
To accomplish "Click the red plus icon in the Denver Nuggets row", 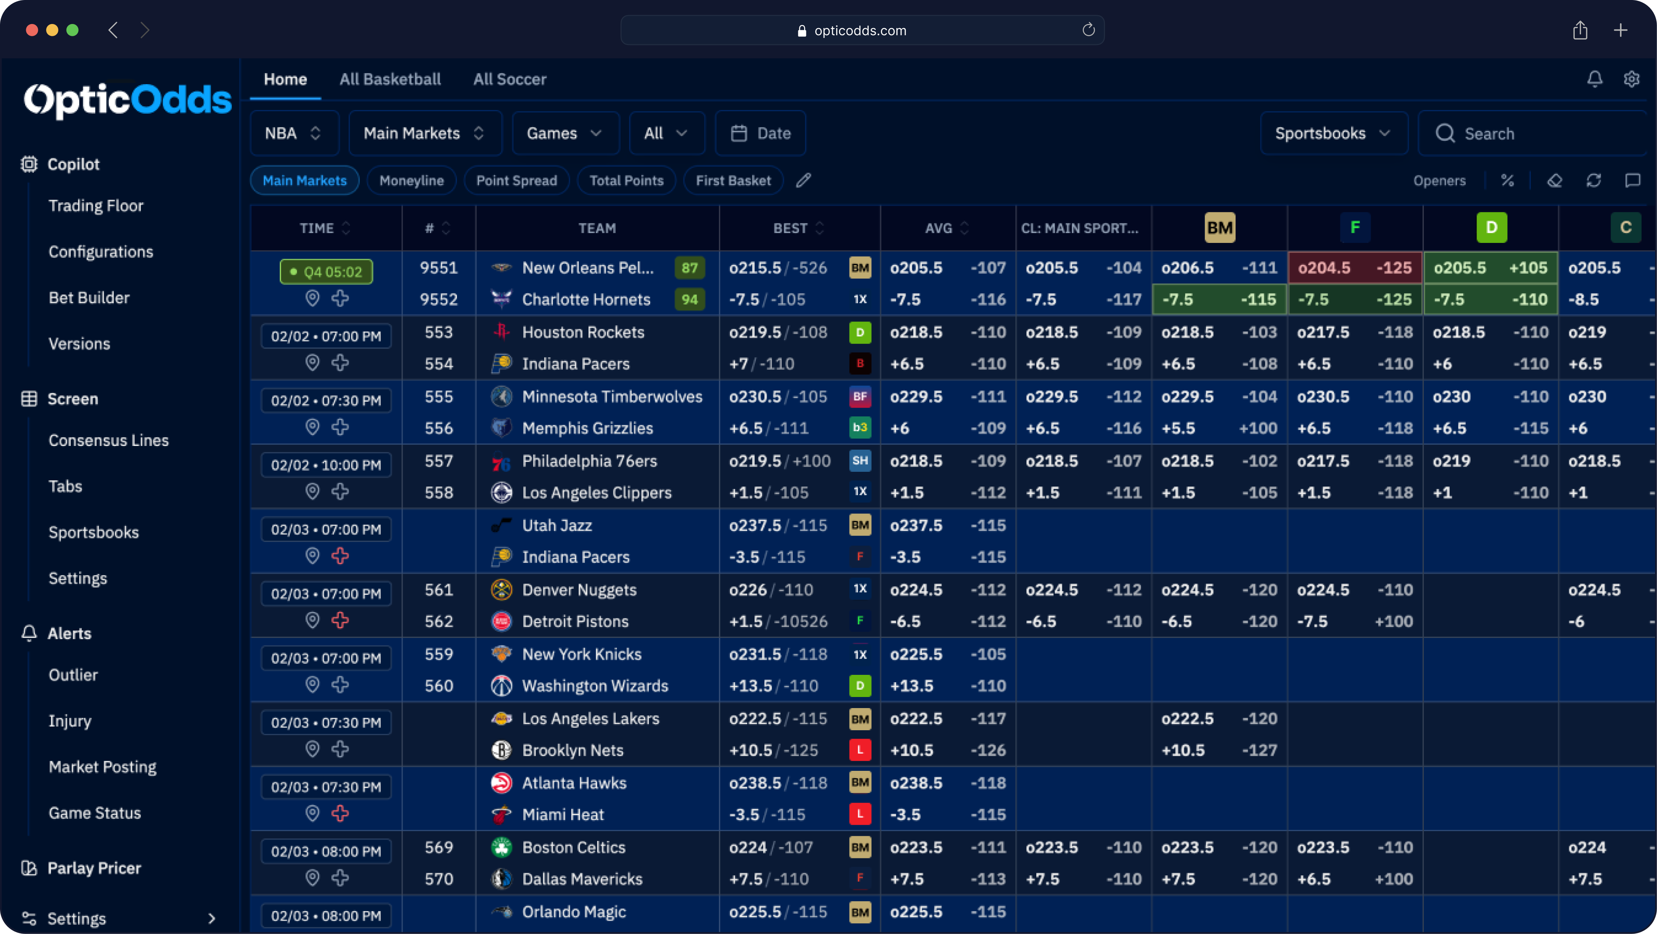I will pyautogui.click(x=340, y=620).
